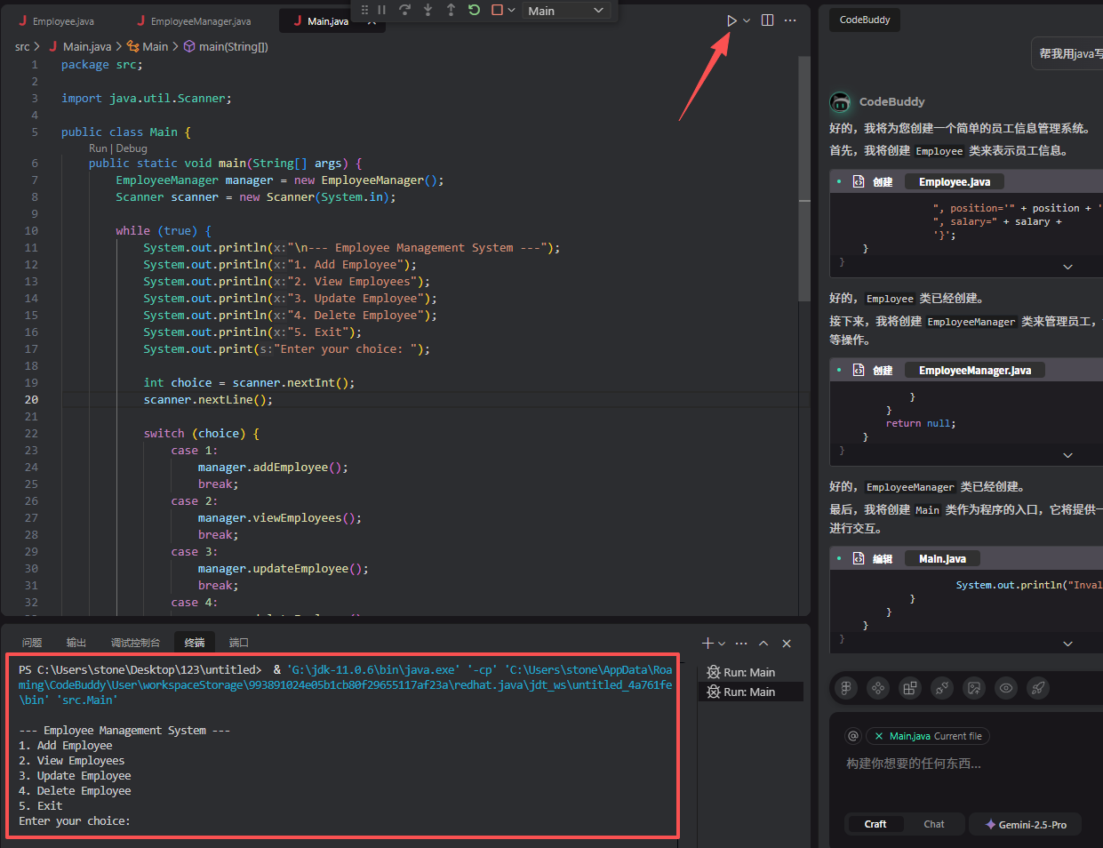Click the Enter your choice prompt in terminal
The width and height of the screenshot is (1103, 848).
pyautogui.click(x=75, y=820)
